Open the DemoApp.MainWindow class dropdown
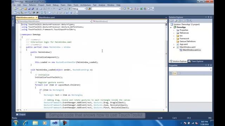 pyautogui.click(x=91, y=21)
